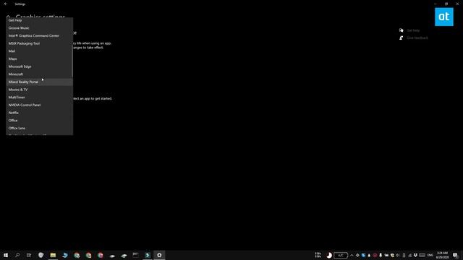This screenshot has height=260, width=463.
Task: Click the moon icon in the tray
Action: tap(329, 255)
